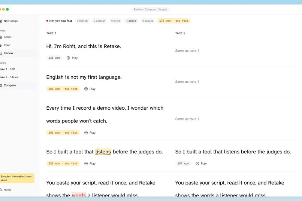Click the red highlighted 'words' in Take 1

[x=79, y=195]
